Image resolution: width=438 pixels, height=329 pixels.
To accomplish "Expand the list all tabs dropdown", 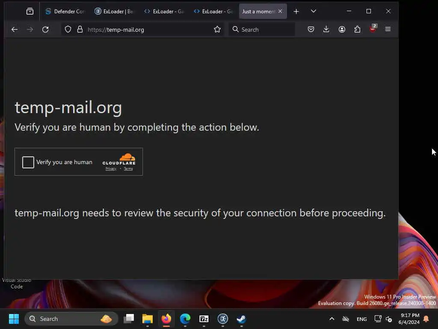I will click(314, 11).
